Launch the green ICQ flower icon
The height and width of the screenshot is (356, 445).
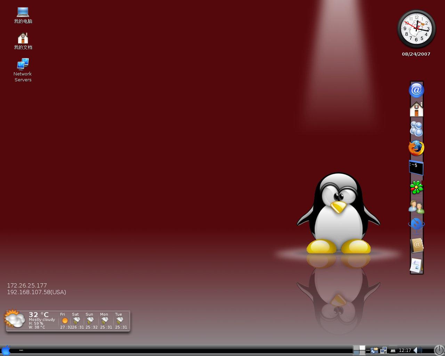pyautogui.click(x=416, y=188)
